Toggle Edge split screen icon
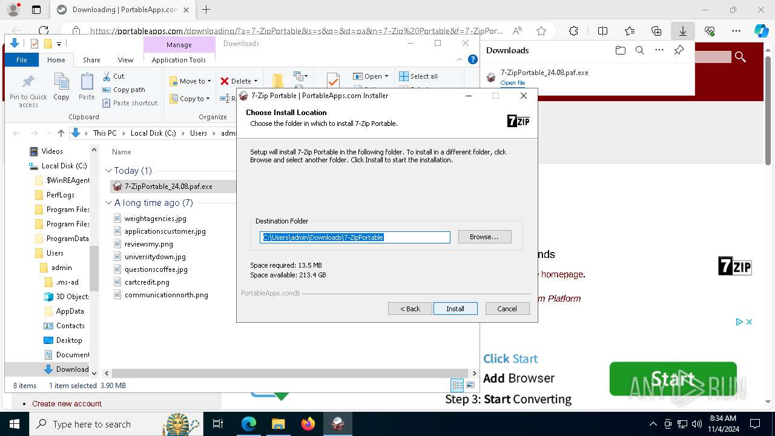 (x=602, y=31)
